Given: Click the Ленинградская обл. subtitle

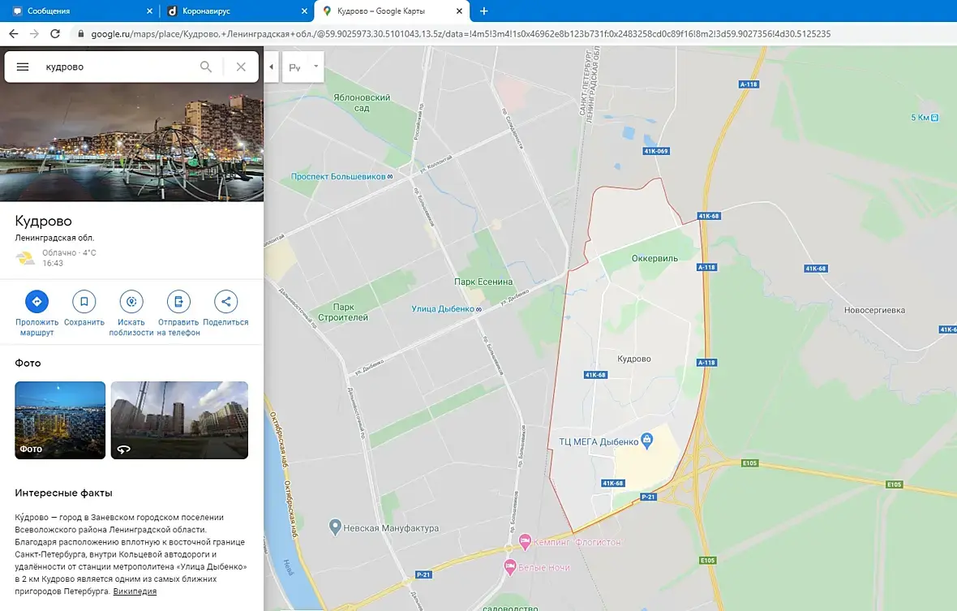Looking at the screenshot, I should (x=54, y=238).
